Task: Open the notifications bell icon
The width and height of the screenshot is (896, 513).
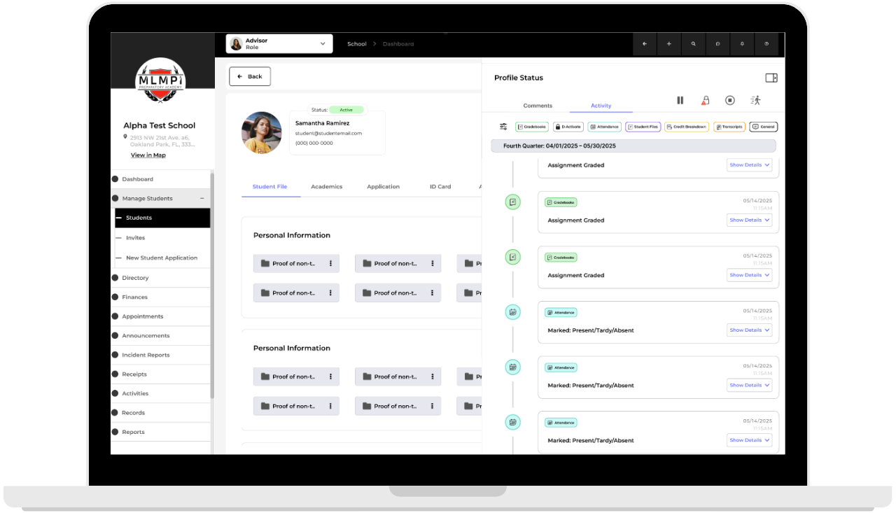Action: [742, 44]
